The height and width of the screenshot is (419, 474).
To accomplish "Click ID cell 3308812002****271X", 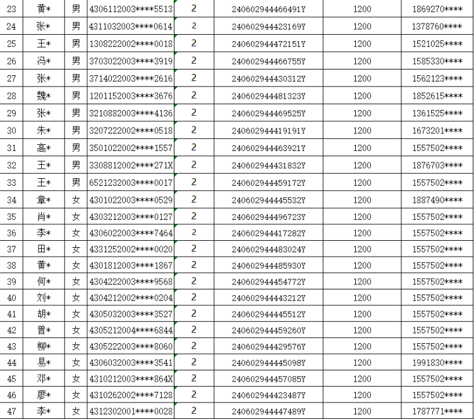I will click(x=130, y=164).
